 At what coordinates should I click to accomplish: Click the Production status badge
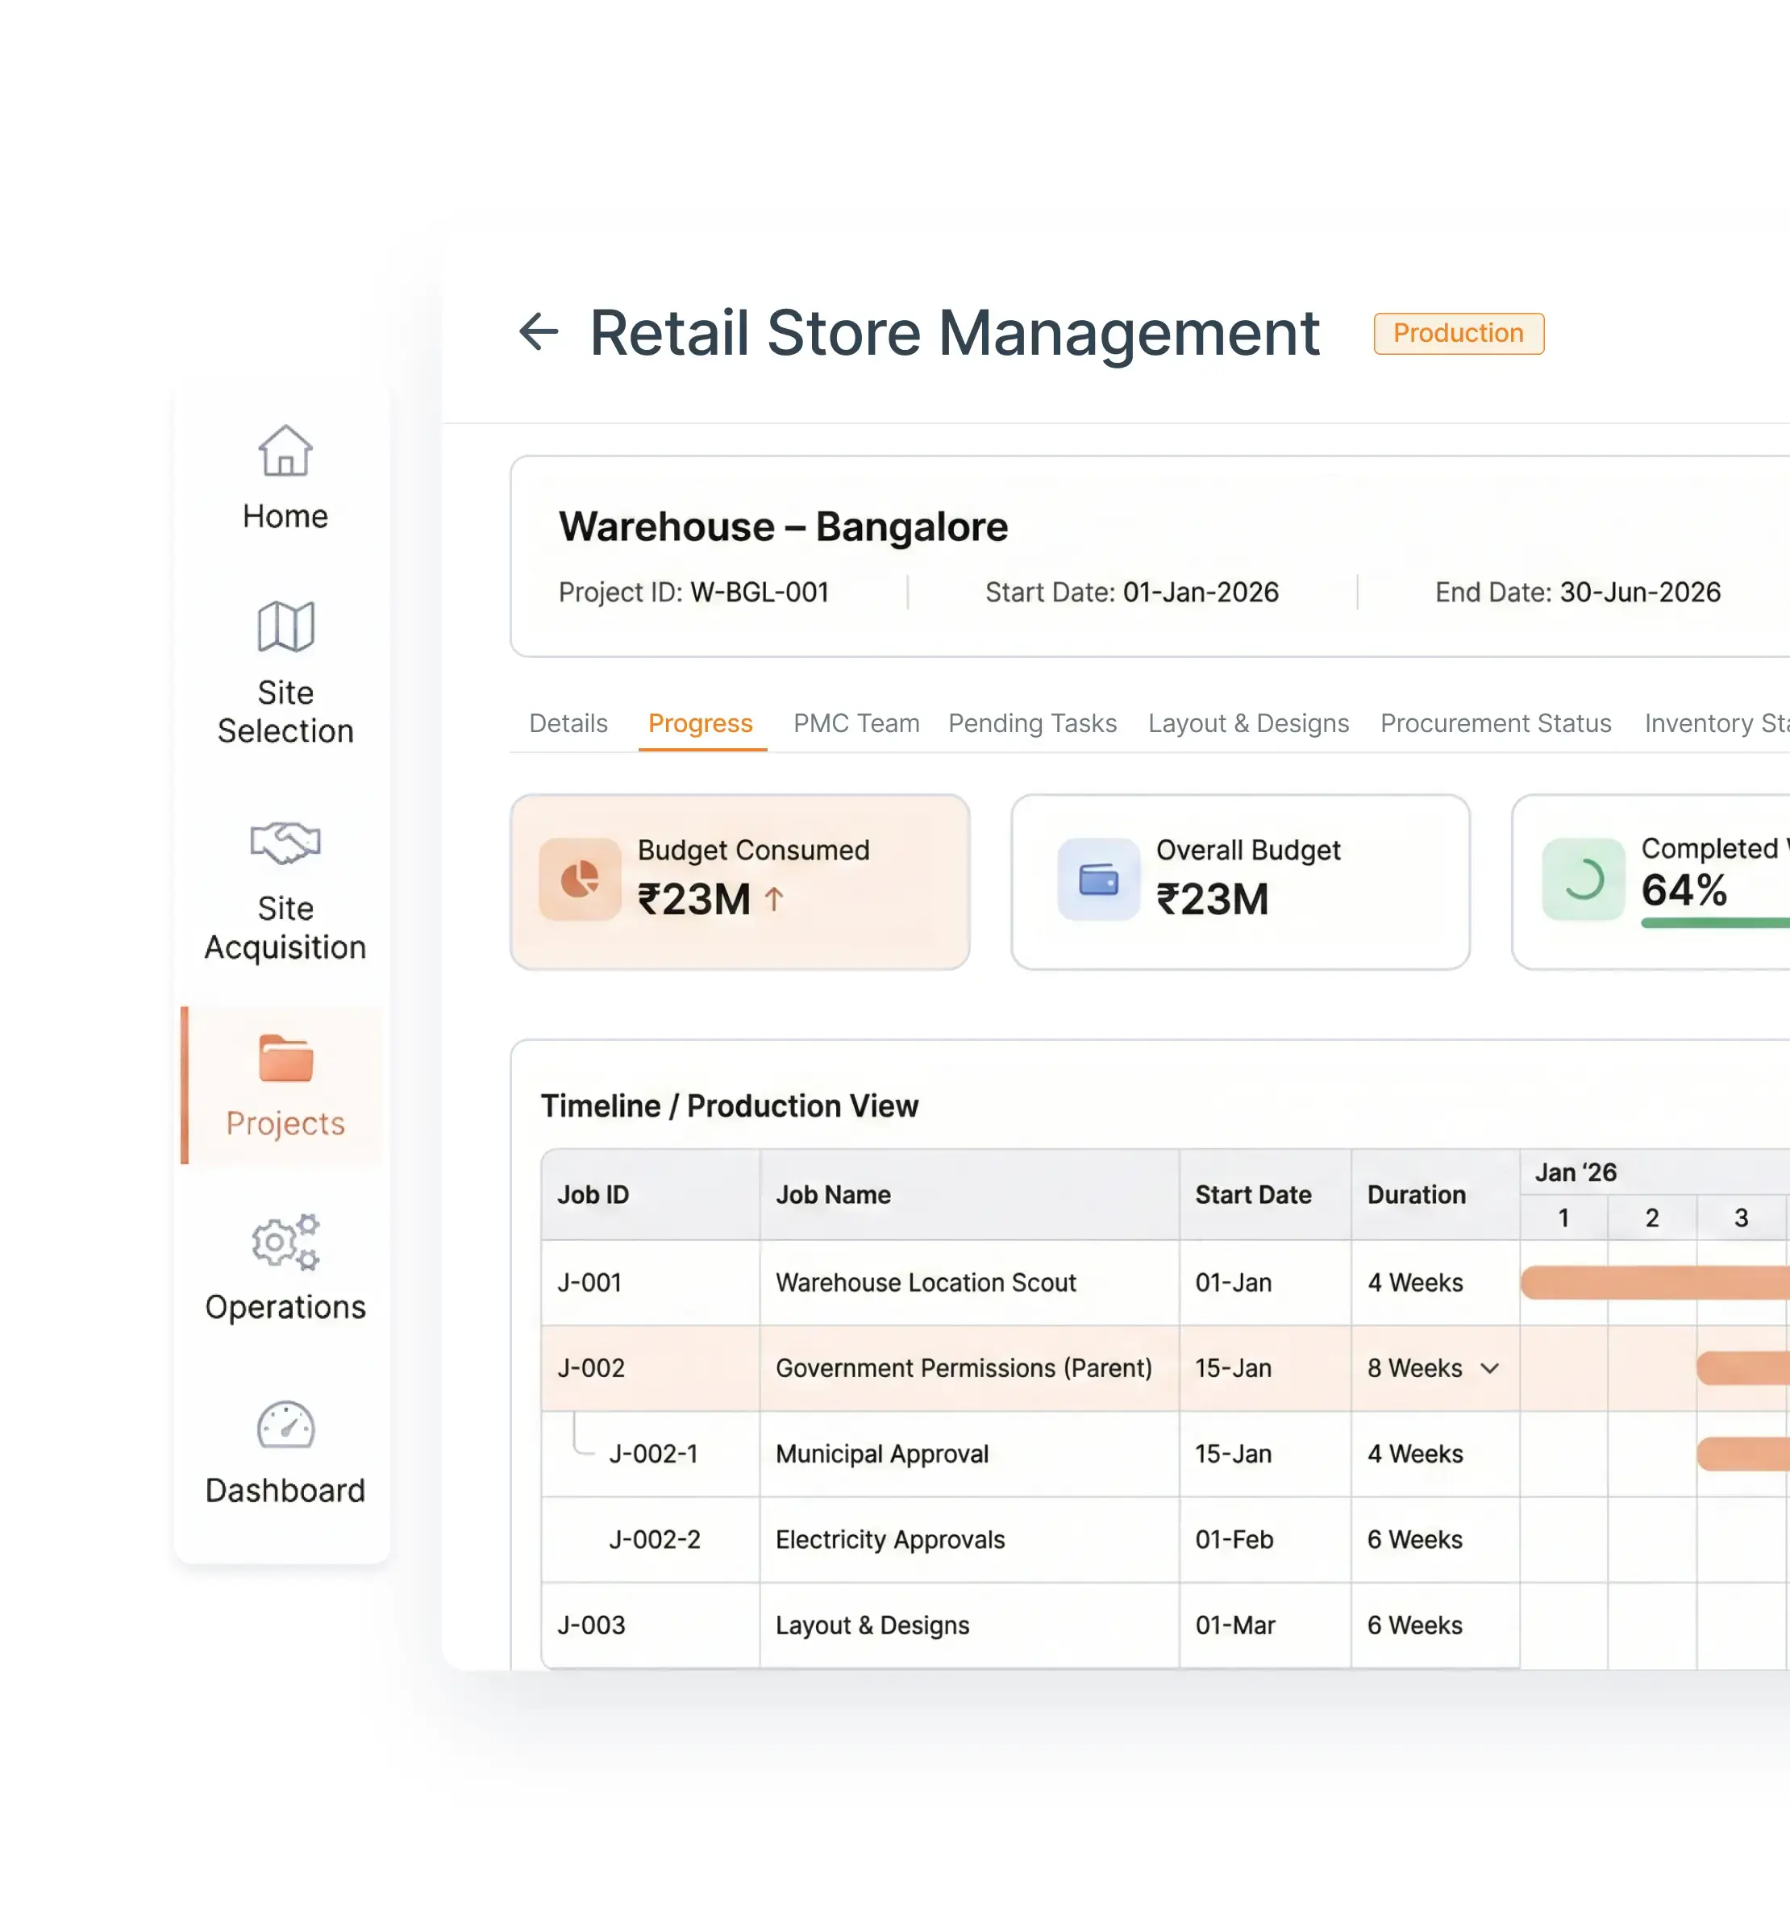1459,334
